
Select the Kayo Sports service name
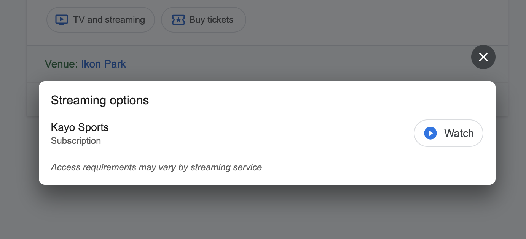coord(80,127)
